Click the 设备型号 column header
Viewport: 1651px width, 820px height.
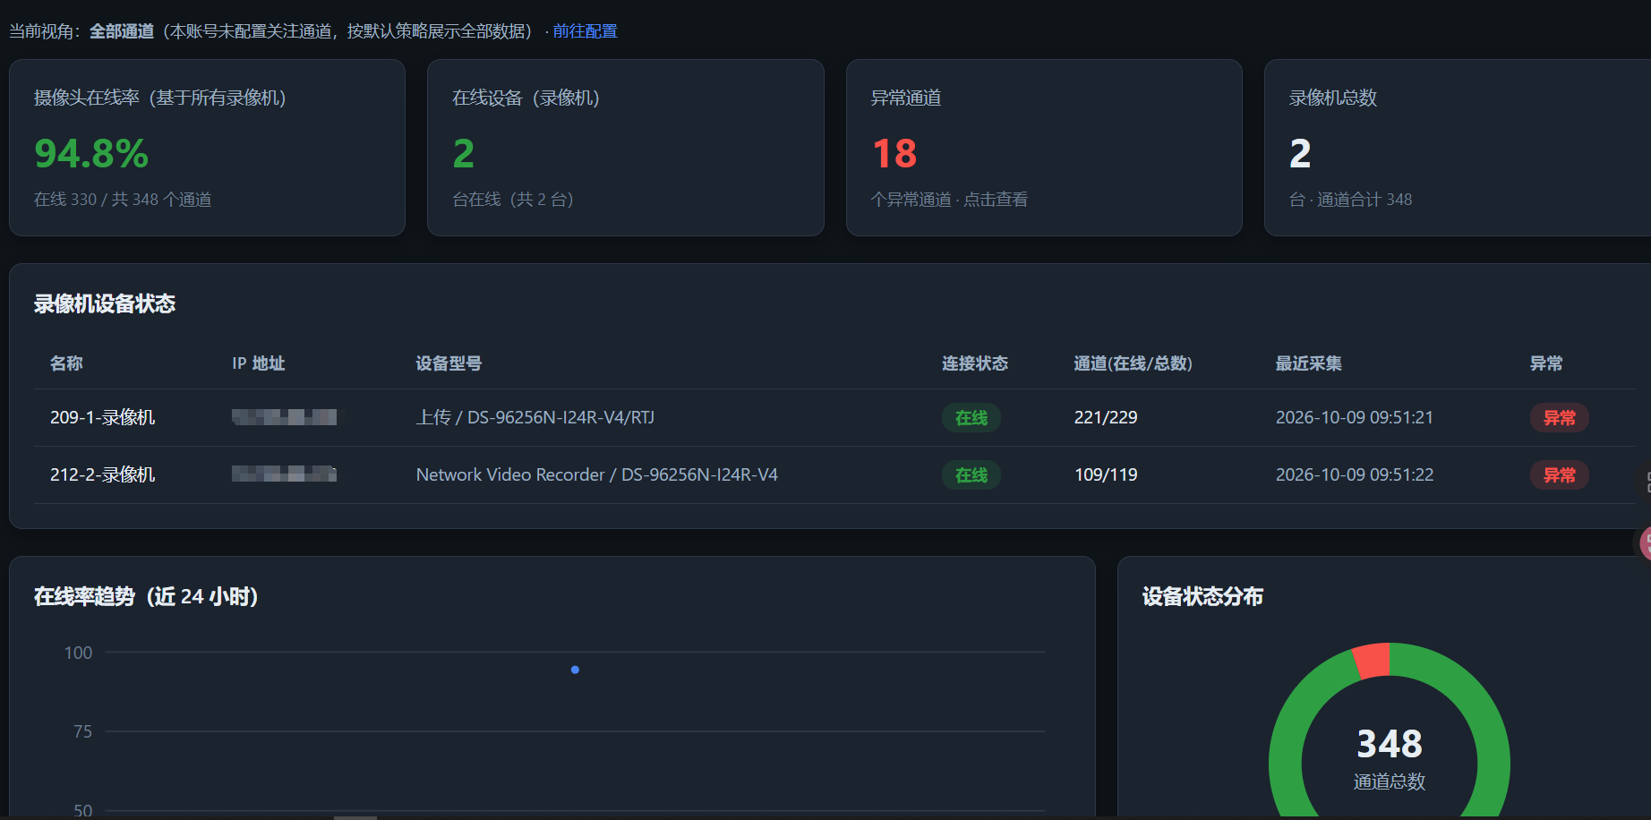tap(449, 363)
